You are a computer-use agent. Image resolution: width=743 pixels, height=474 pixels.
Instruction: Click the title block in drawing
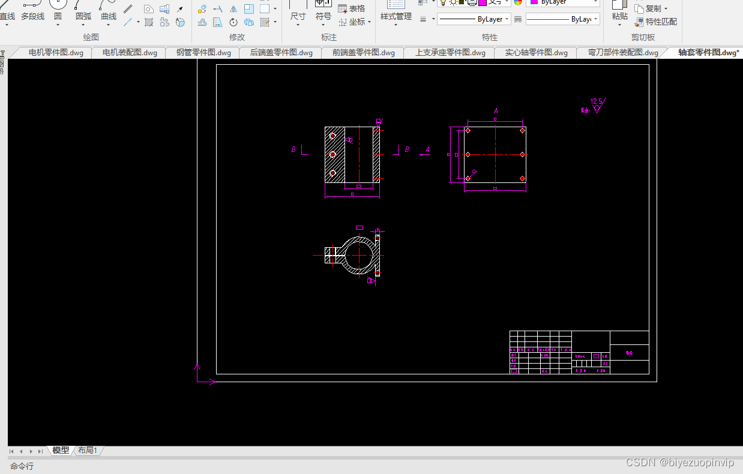(579, 352)
